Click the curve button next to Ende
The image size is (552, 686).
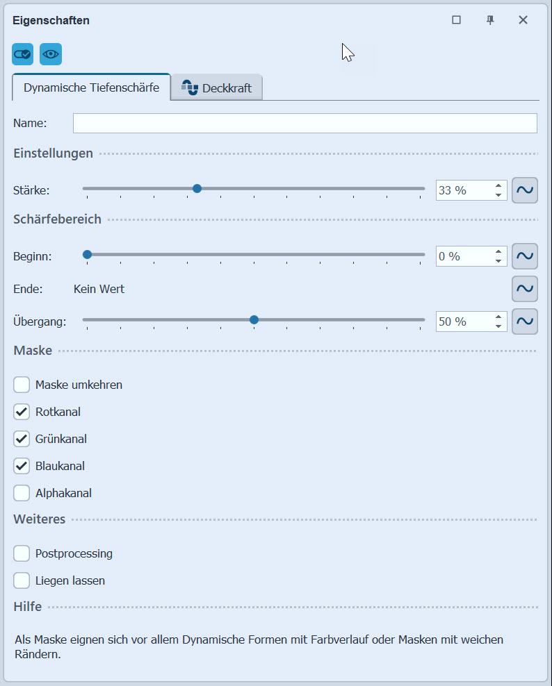click(525, 289)
